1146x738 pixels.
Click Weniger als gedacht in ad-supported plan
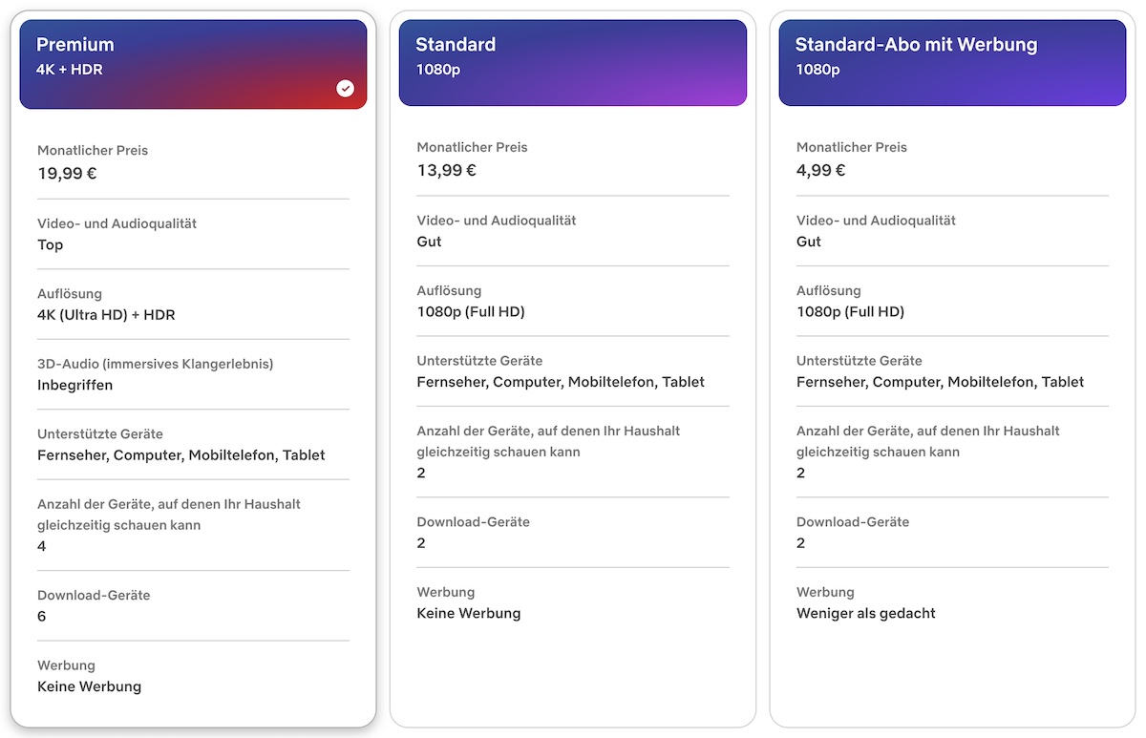pos(866,613)
